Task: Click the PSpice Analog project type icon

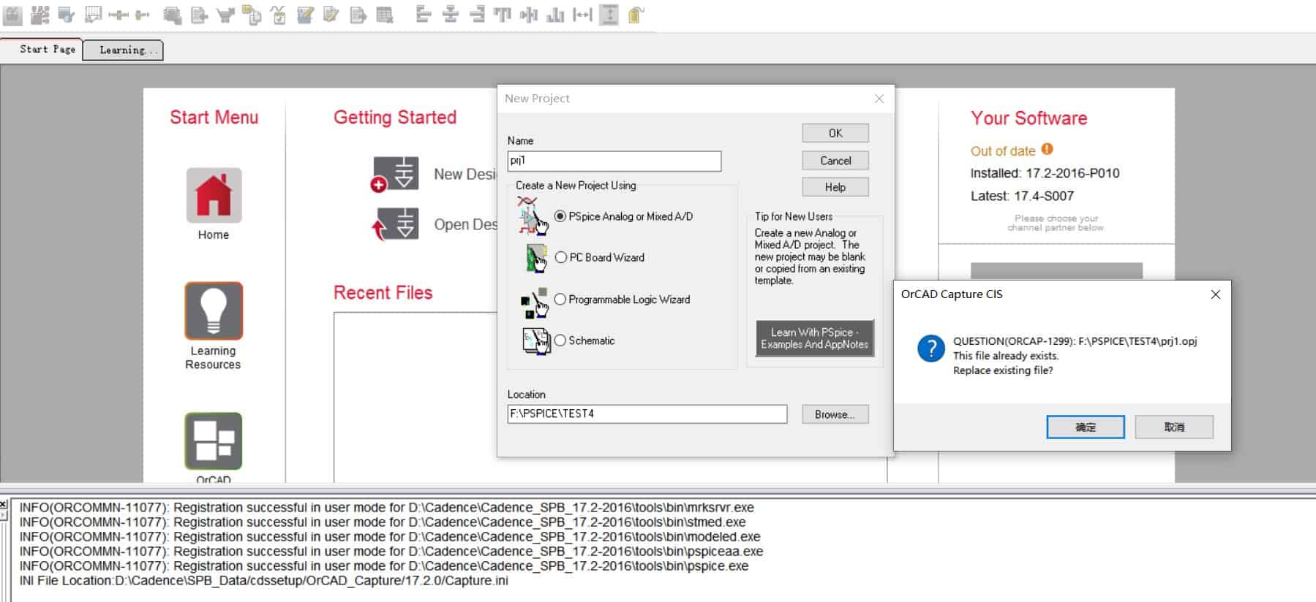Action: pyautogui.click(x=533, y=216)
